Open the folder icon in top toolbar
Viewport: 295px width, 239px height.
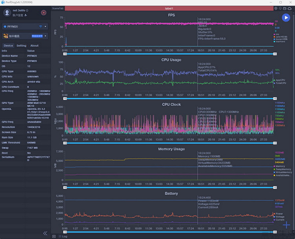tap(284, 9)
